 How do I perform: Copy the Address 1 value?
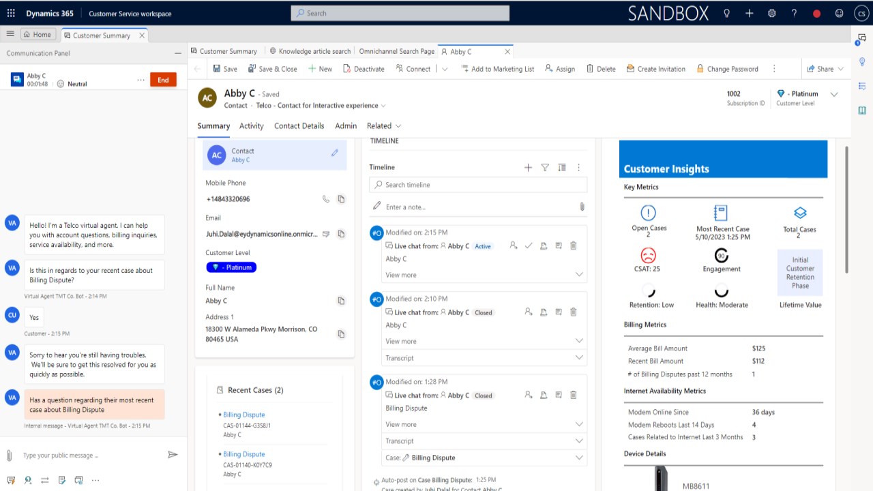click(x=341, y=334)
